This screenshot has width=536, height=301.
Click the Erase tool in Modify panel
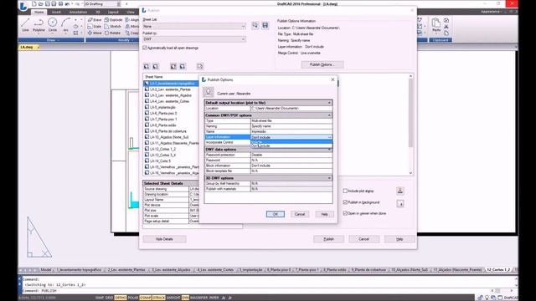pos(95,20)
